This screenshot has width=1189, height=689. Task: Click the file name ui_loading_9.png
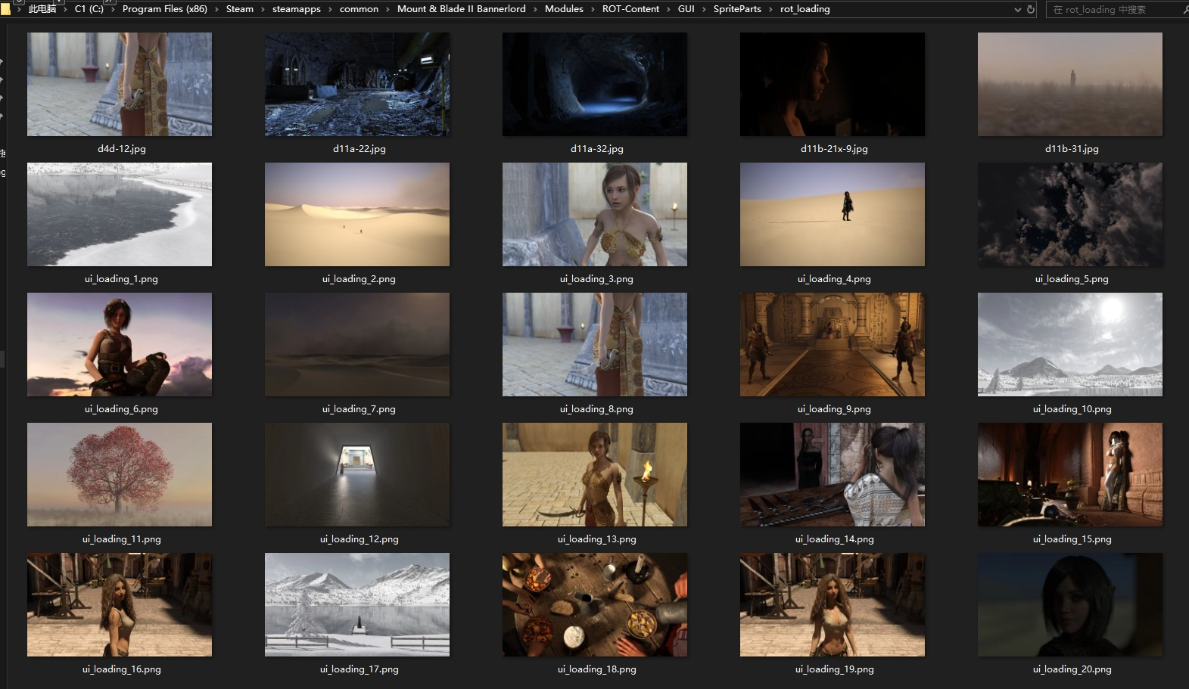point(834,409)
